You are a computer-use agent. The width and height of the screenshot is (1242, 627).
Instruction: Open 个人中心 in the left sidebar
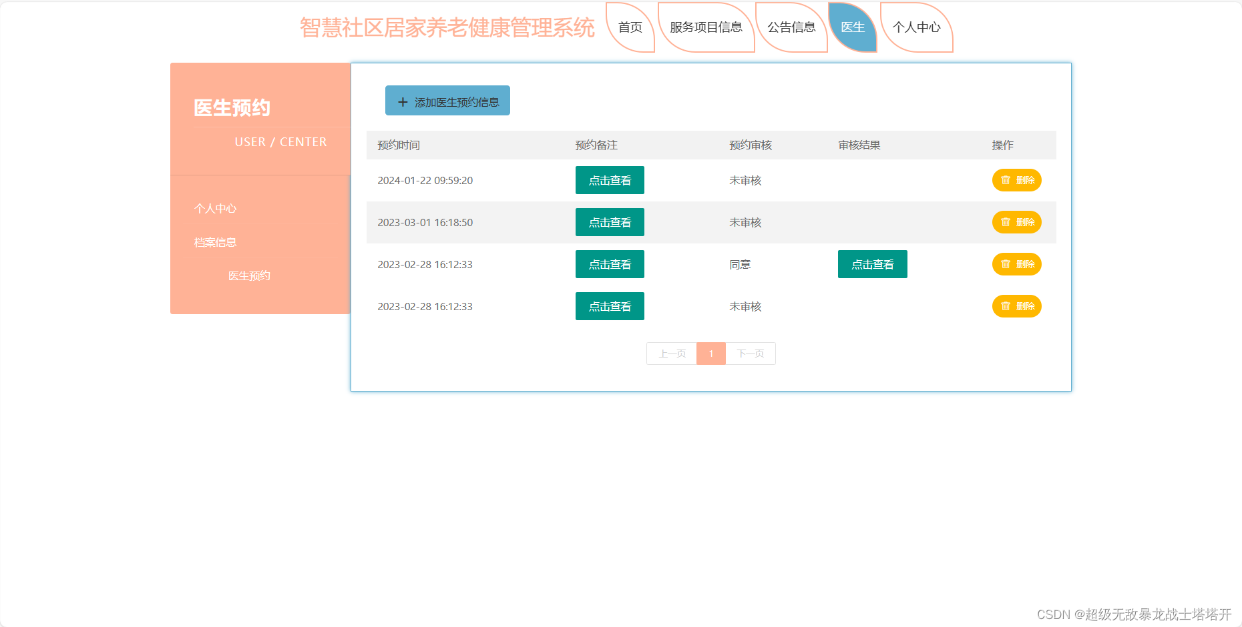click(215, 209)
